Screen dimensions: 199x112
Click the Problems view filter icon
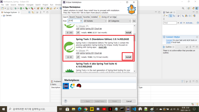click(182, 81)
